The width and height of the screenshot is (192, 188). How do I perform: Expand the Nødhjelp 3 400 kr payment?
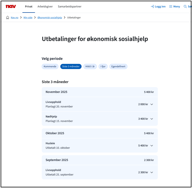coord(151,119)
